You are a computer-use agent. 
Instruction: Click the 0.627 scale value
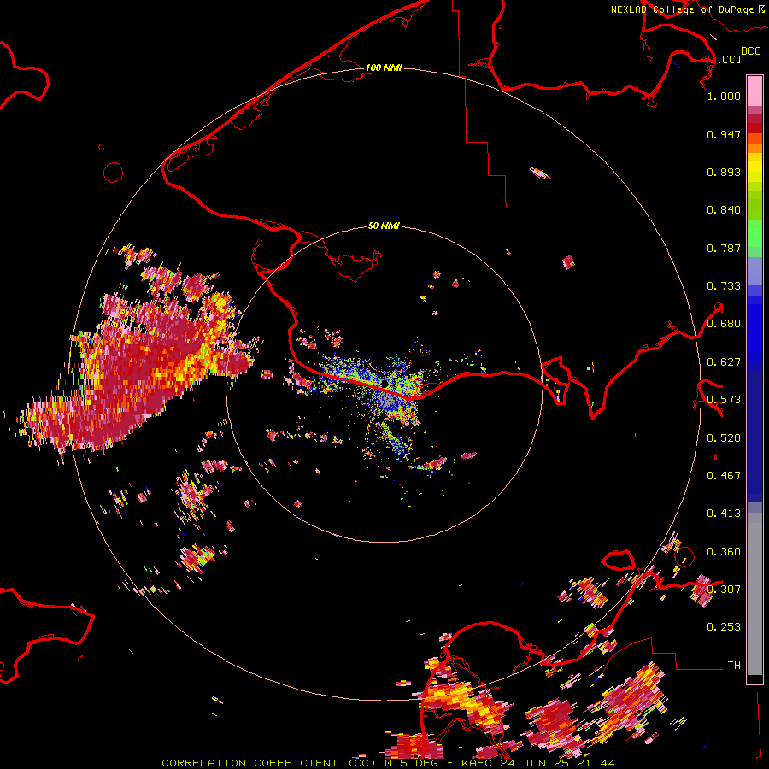724,362
